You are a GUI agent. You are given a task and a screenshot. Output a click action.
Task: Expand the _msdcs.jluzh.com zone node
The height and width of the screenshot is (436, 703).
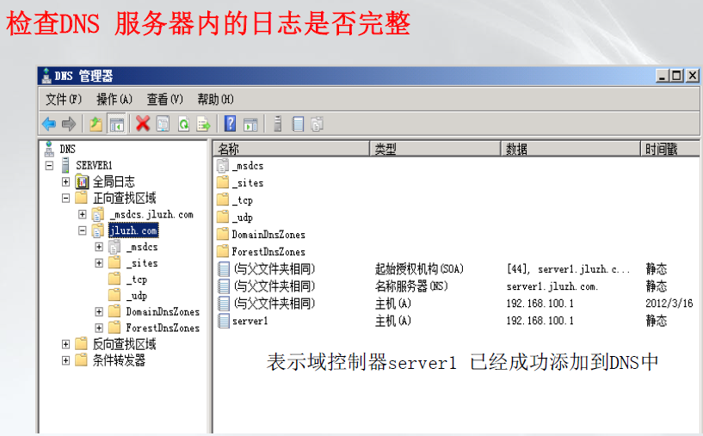pyautogui.click(x=83, y=214)
